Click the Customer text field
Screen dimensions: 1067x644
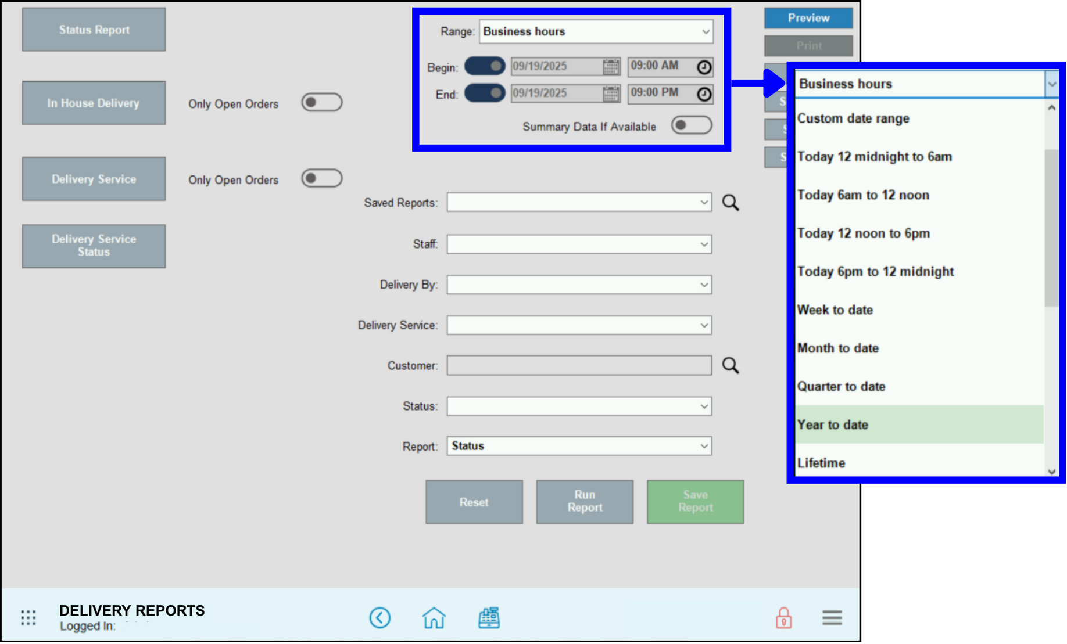(x=579, y=365)
